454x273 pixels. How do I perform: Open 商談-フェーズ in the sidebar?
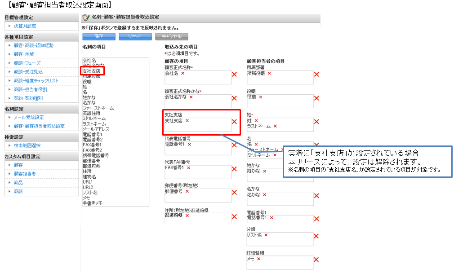pos(27,63)
